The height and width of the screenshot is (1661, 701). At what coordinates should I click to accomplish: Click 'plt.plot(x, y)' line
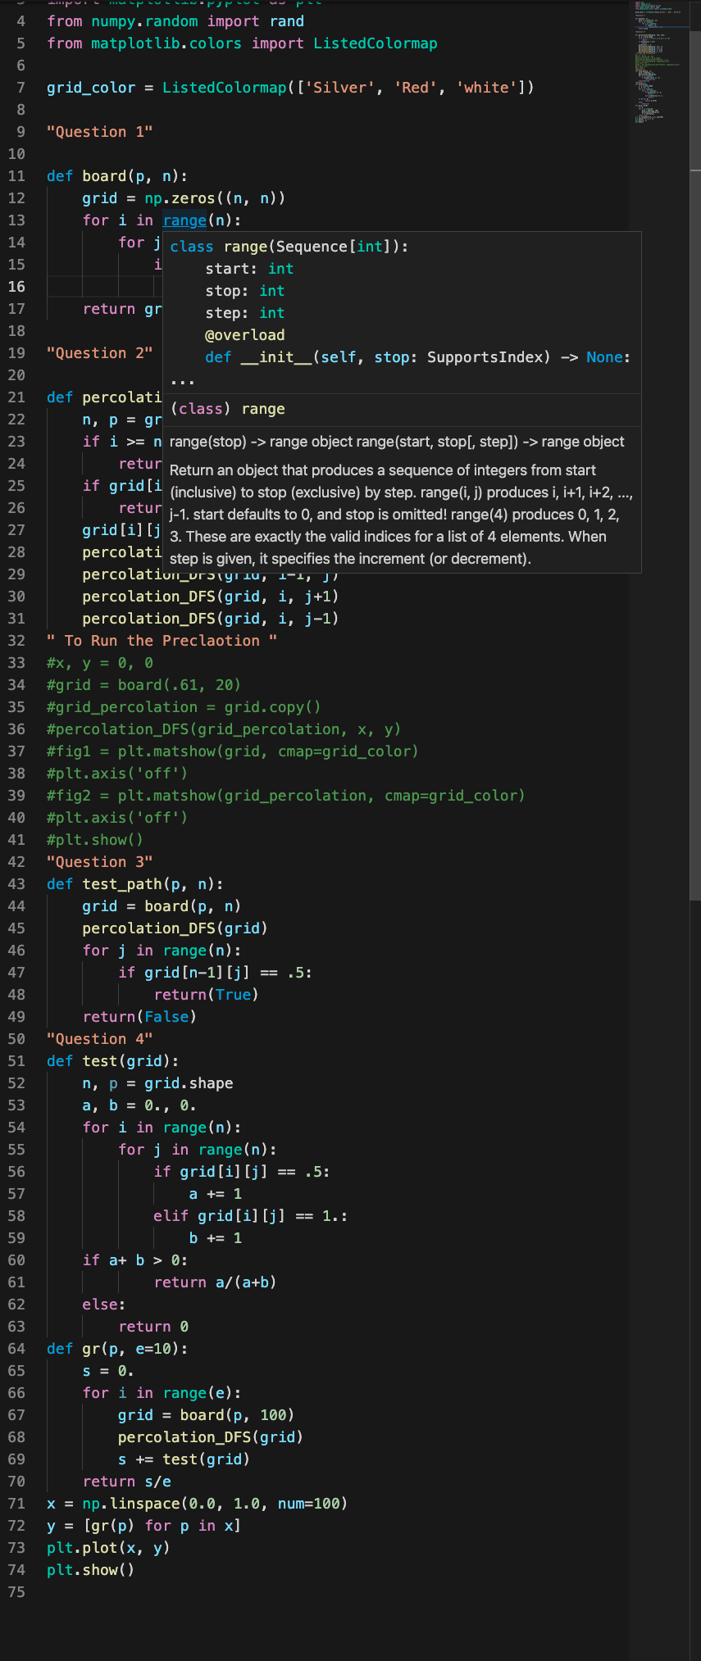108,1548
